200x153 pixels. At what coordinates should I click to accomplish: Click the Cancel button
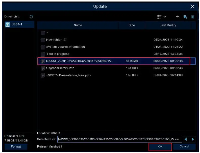coord(184,146)
